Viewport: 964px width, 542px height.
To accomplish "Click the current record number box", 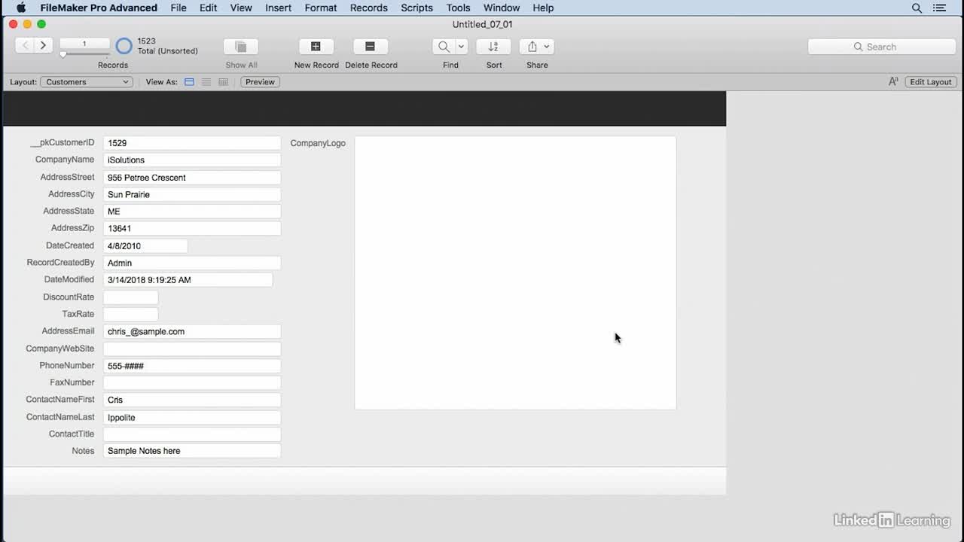I will [x=84, y=44].
